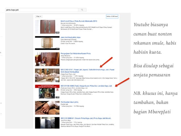
Task: Open 'cara membuat pintu kayu' video link
Action: (x=71, y=37)
